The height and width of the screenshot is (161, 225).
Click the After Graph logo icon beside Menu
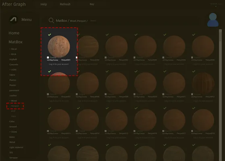point(13,19)
